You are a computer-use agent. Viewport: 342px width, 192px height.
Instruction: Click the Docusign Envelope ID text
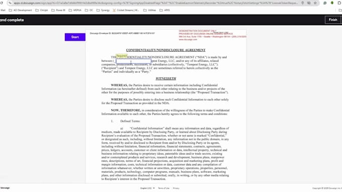pyautogui.click(x=122, y=33)
